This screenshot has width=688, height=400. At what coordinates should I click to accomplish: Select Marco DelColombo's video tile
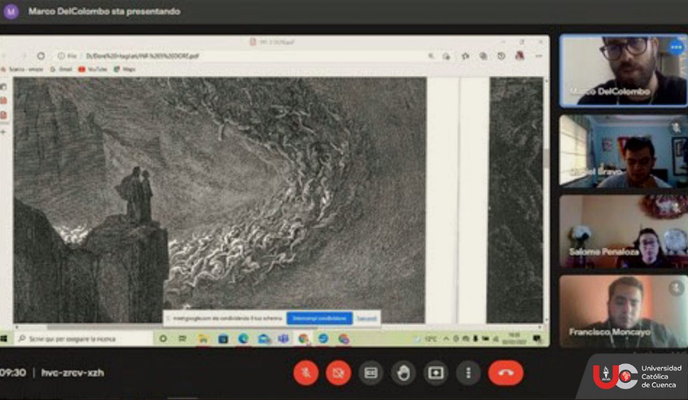pyautogui.click(x=623, y=70)
